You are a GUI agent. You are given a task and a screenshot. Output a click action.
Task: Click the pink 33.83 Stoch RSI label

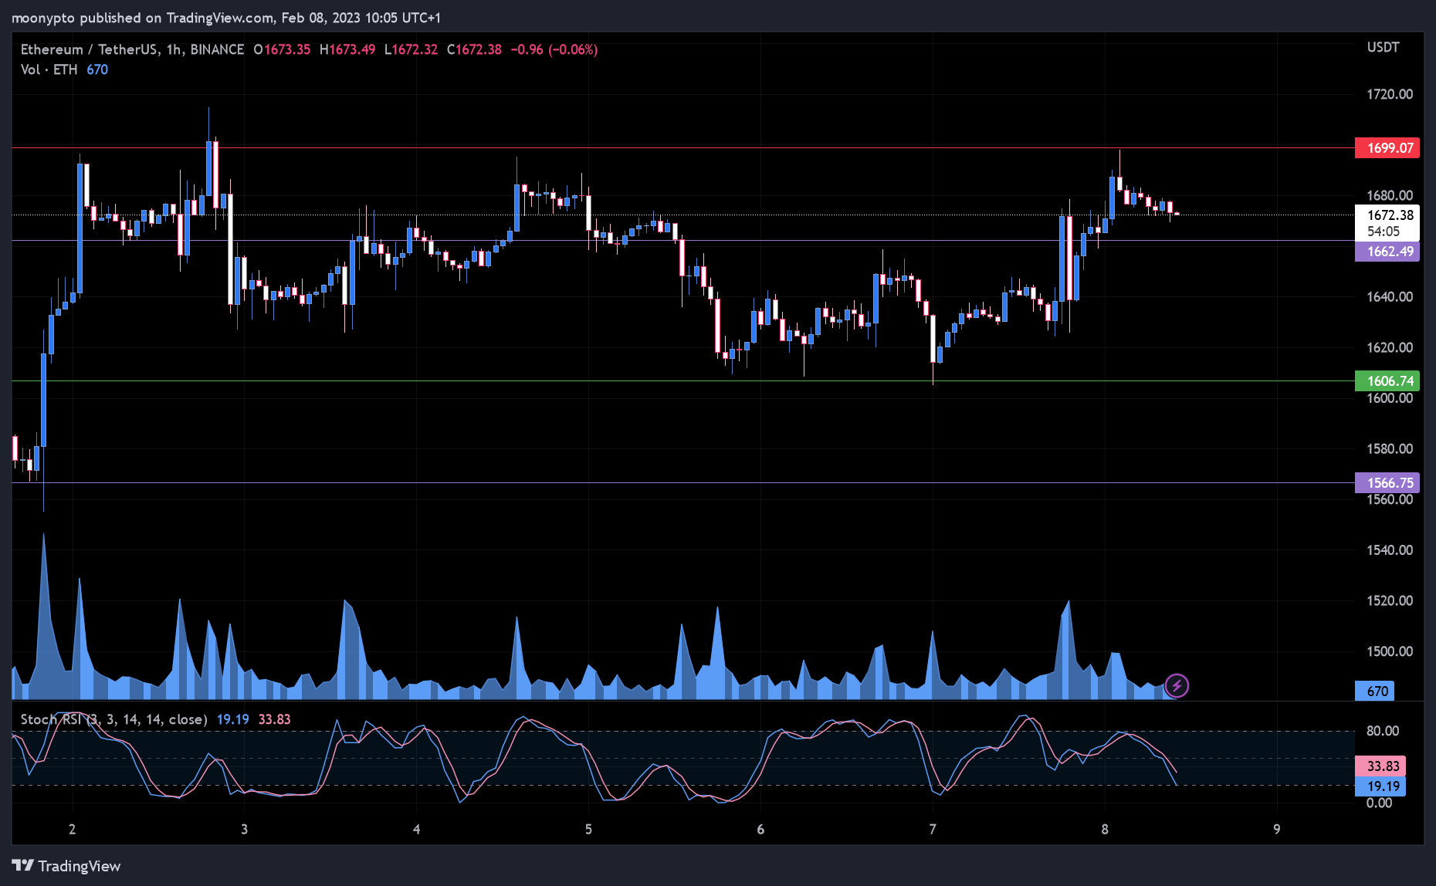point(1380,766)
